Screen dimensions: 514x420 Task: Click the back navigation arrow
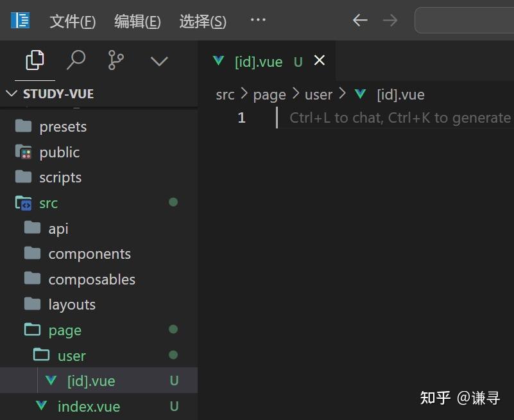click(x=359, y=20)
